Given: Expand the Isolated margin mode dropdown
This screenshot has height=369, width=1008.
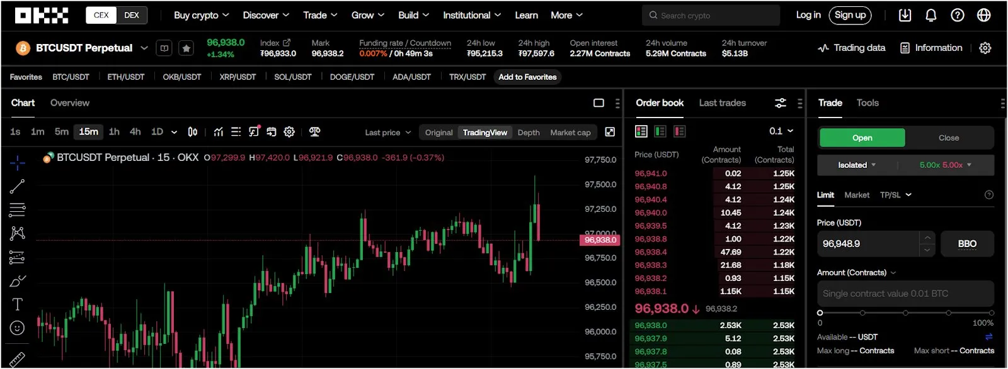Looking at the screenshot, I should 857,165.
